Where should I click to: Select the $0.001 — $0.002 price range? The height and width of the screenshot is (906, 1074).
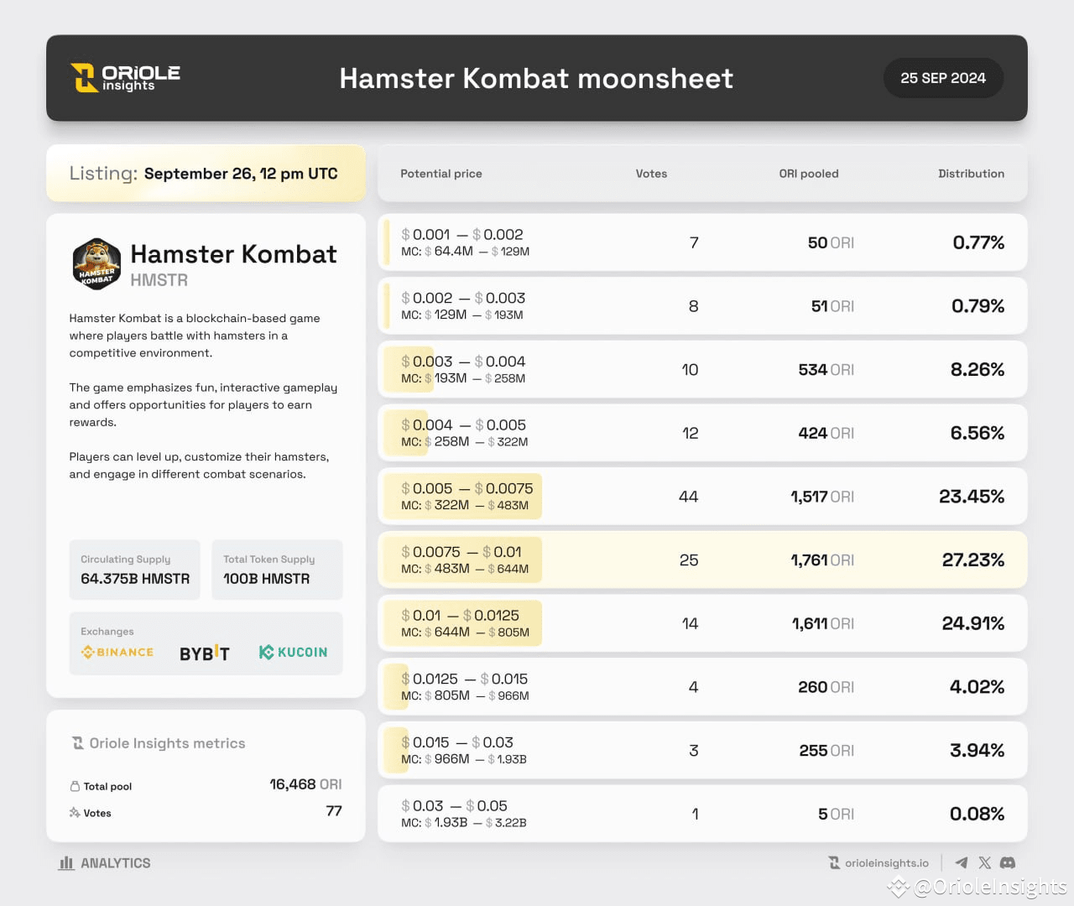tap(462, 235)
